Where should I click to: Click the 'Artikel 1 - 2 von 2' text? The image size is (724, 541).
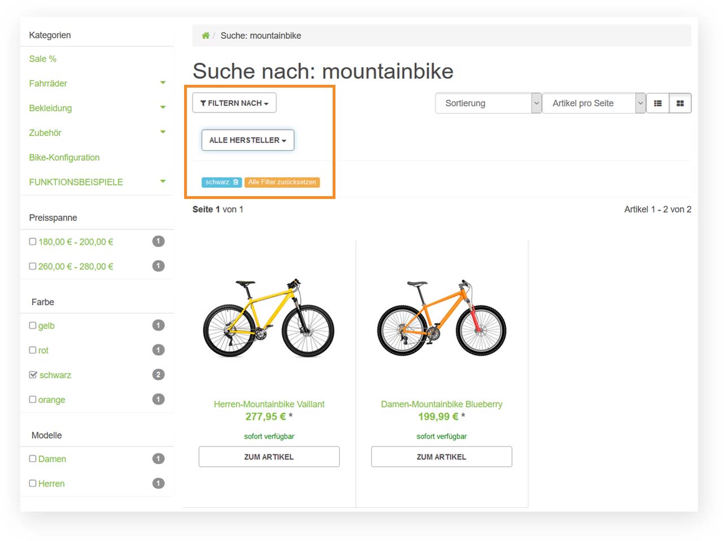658,209
